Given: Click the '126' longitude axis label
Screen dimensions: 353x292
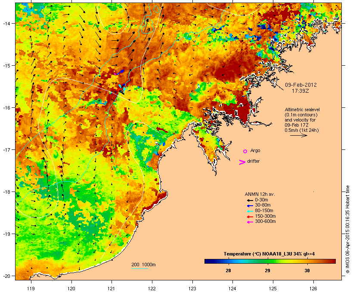Looking at the screenshot, I should coord(313,289).
